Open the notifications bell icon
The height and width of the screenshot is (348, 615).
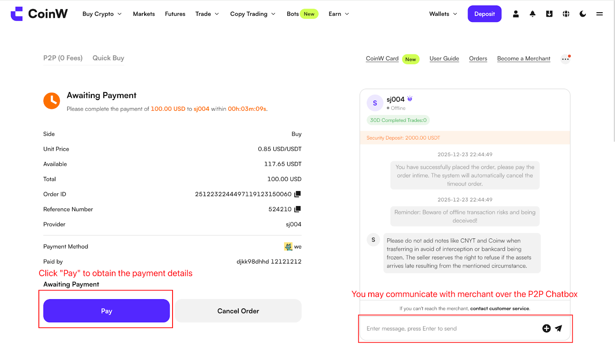tap(532, 14)
